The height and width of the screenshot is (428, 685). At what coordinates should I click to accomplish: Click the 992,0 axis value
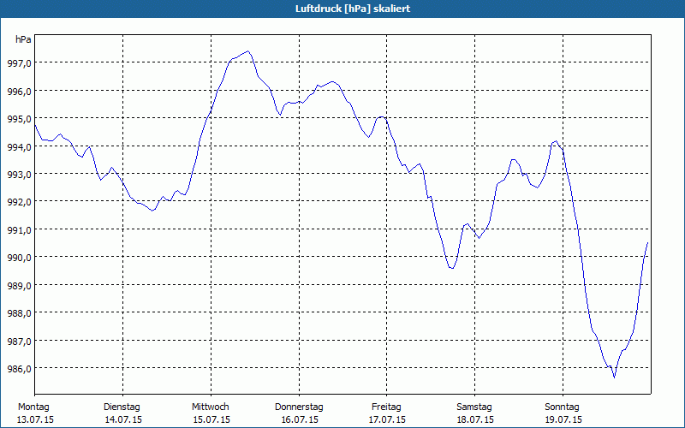click(19, 202)
